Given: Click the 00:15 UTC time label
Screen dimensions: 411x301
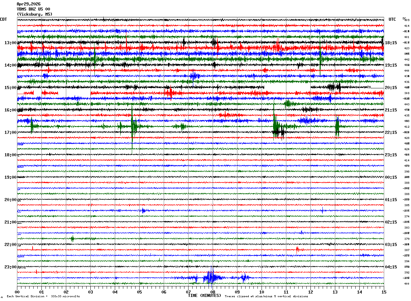Looking at the screenshot, I should tap(391, 177).
